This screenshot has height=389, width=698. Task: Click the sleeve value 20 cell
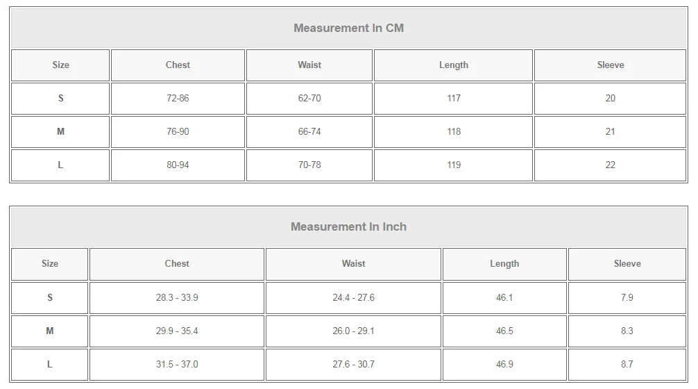tap(611, 99)
